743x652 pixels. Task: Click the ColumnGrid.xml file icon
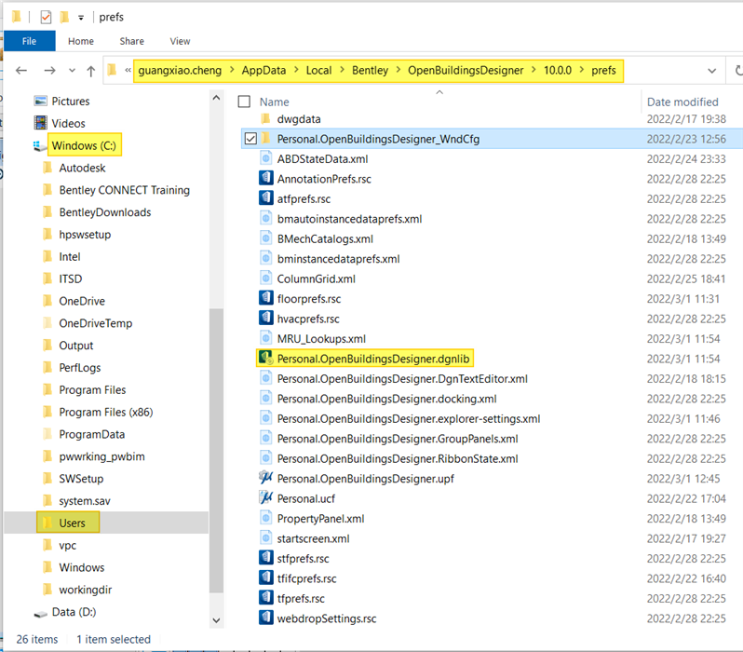266,278
